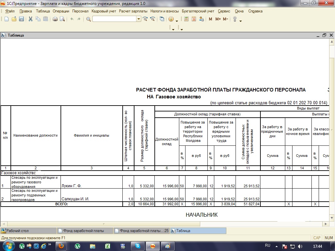Click the Save diskette icon
This screenshot has height=251, width=335.
[x=21, y=19]
